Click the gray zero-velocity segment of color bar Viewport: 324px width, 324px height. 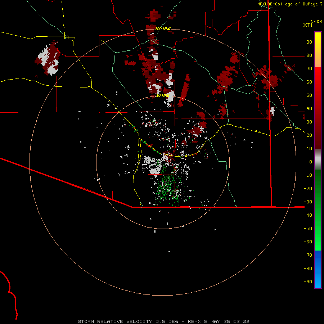tap(318, 159)
